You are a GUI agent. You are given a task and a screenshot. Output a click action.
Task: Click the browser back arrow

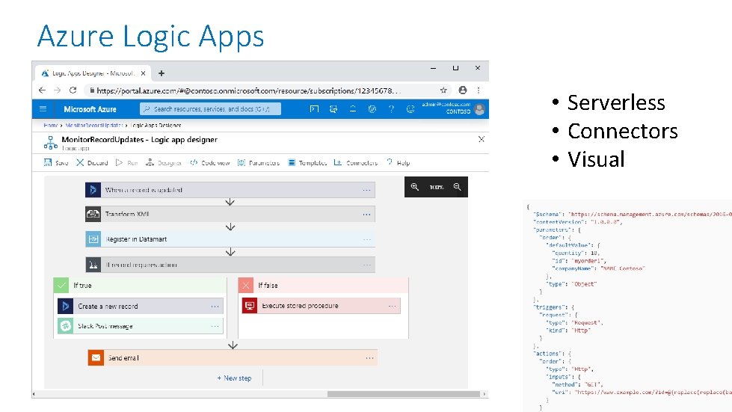42,90
